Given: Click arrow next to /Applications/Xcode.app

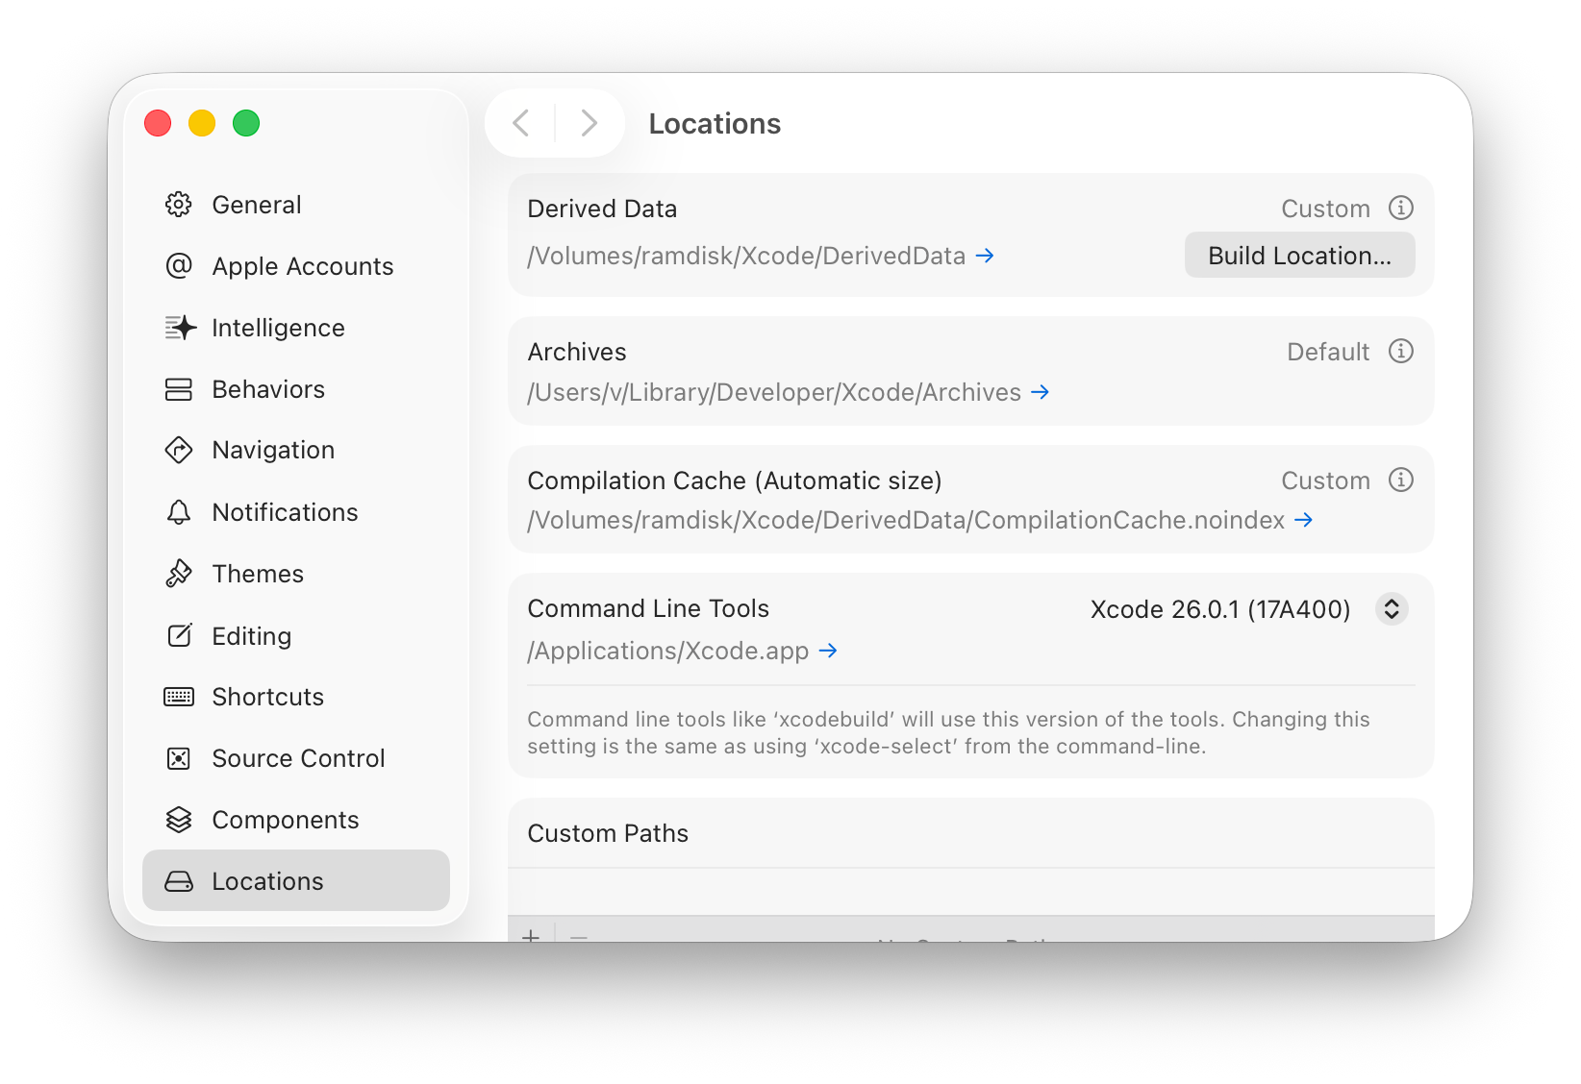Looking at the screenshot, I should [828, 651].
